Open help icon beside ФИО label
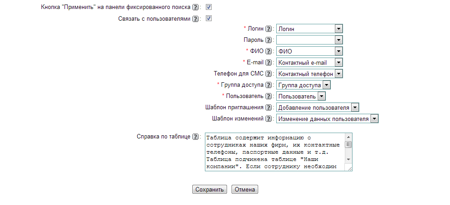 click(268, 51)
